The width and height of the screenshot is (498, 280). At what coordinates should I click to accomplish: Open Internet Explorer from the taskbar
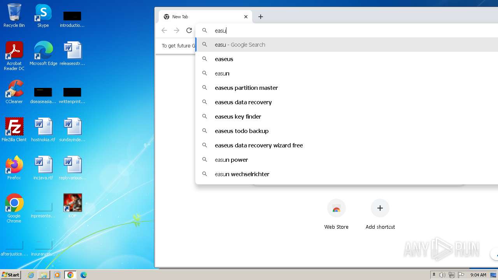pyautogui.click(x=31, y=275)
